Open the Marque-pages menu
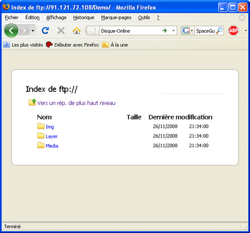The width and height of the screenshot is (250, 233). [x=116, y=17]
